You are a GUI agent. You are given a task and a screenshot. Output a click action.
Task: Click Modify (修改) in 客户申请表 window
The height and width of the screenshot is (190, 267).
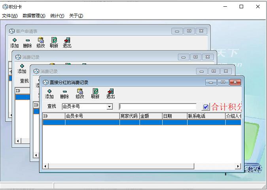coord(41,43)
